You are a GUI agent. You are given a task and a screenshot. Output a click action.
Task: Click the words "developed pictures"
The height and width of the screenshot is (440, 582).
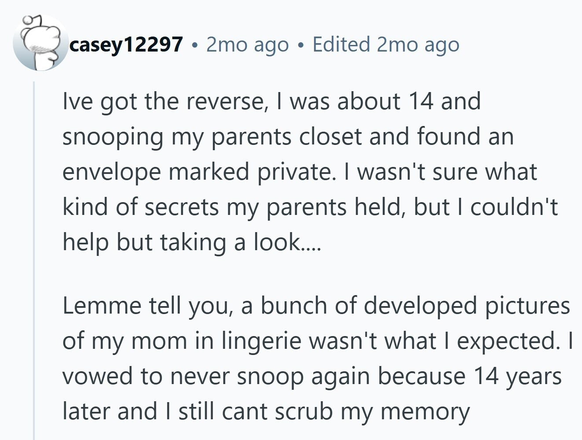coord(467,306)
